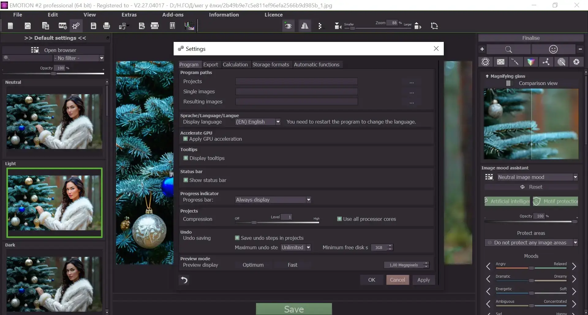Click the mirrored triangles toolbar icon
This screenshot has height=315, width=588.
(x=305, y=26)
